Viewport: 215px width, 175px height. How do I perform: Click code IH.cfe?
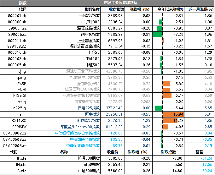[x=21, y=165]
